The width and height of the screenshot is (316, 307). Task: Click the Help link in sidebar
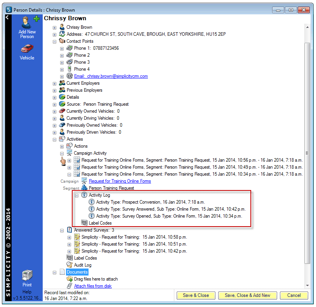pyautogui.click(x=27, y=292)
